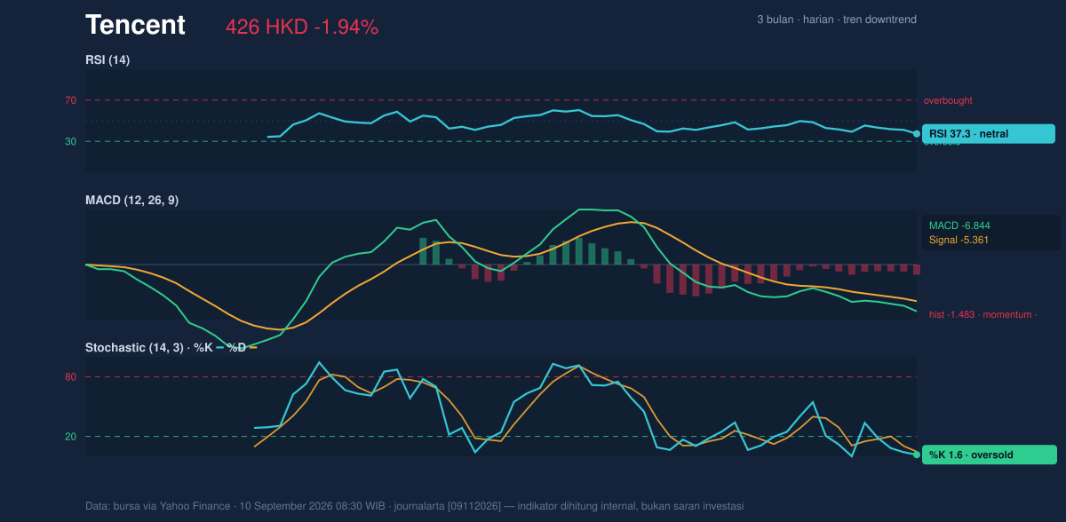Viewport: 1066px width, 522px height.
Task: Click the MACD -6.844 legend value
Action: click(959, 225)
